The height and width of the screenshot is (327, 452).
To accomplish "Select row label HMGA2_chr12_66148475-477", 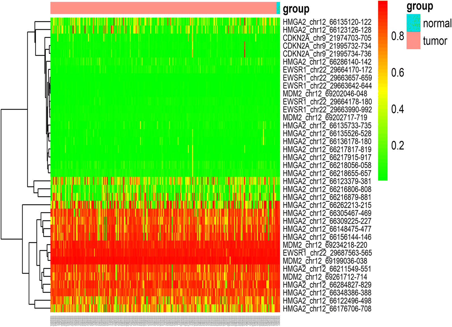I will 327,229.
